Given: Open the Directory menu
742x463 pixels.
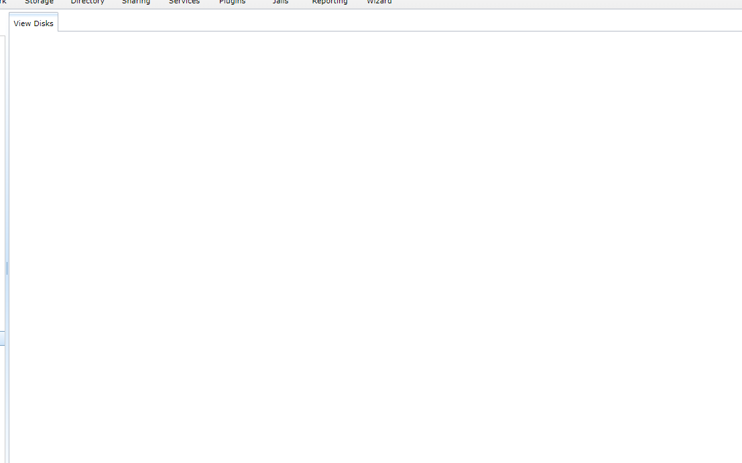Looking at the screenshot, I should coord(88,2).
